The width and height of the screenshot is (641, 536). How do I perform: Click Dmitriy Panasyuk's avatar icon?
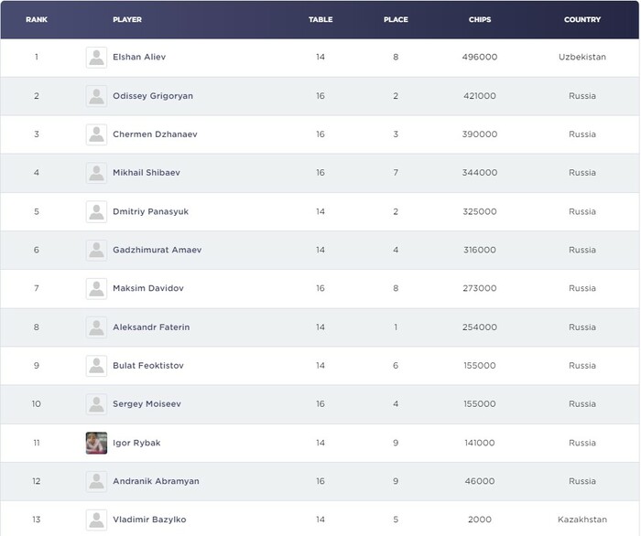[96, 211]
